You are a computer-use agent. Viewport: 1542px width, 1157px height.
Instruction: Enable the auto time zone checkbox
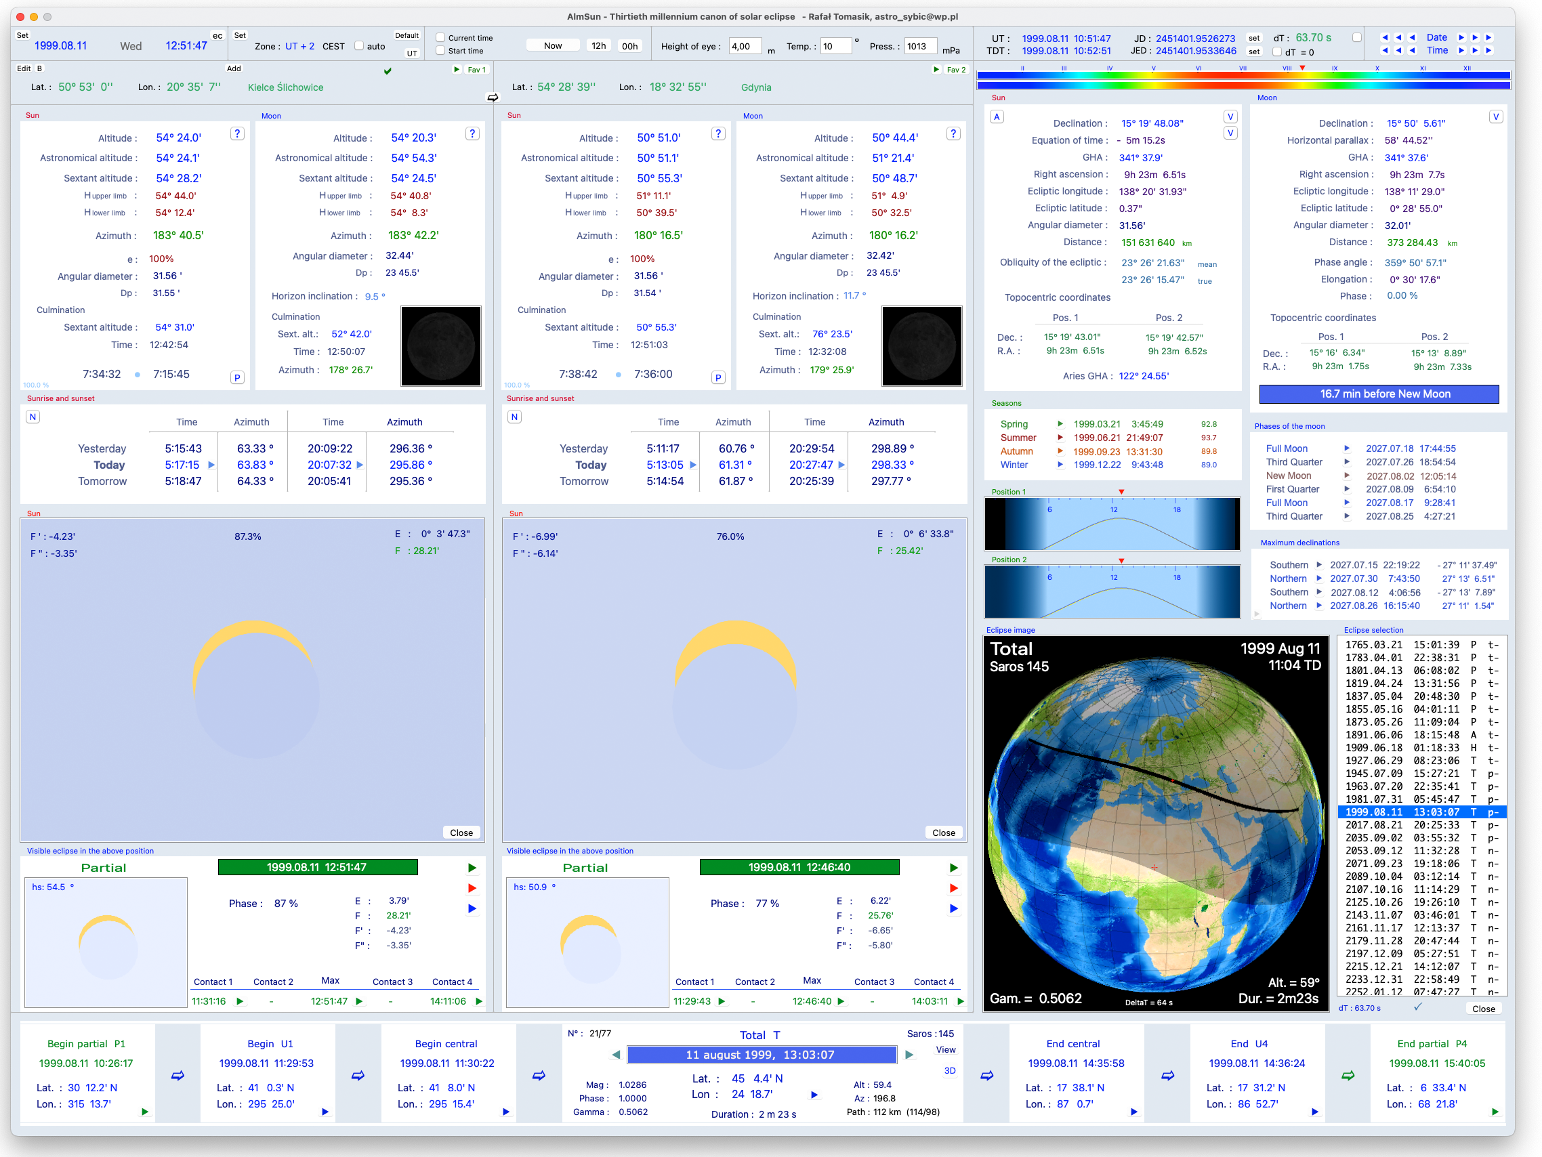click(x=359, y=46)
